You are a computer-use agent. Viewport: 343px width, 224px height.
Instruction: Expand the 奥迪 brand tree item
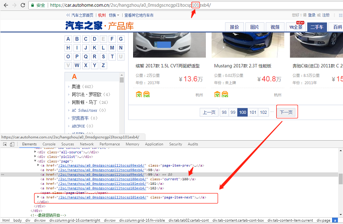tap(68, 87)
